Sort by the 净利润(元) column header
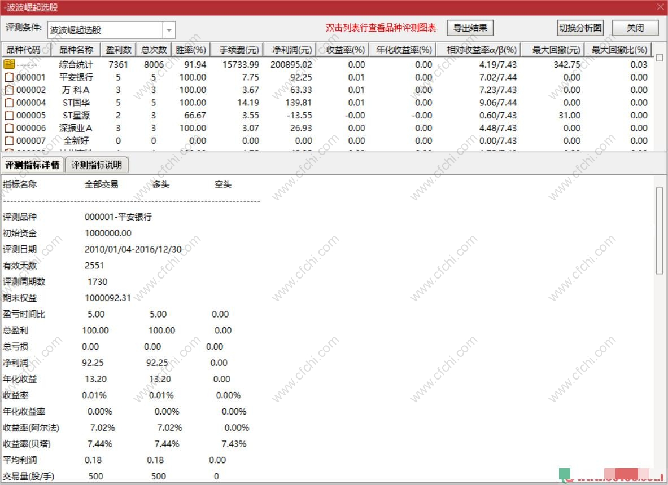 [290, 50]
